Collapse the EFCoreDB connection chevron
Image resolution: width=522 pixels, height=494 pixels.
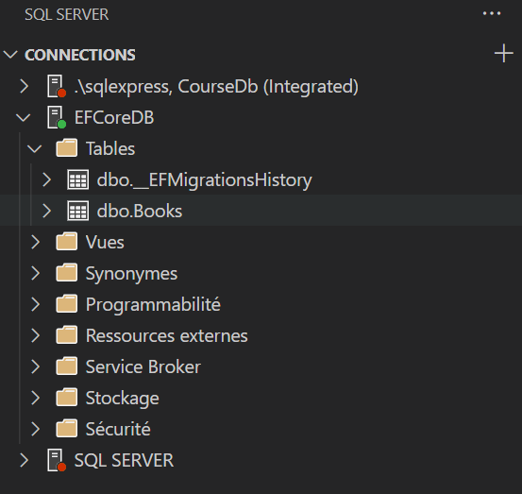24,117
